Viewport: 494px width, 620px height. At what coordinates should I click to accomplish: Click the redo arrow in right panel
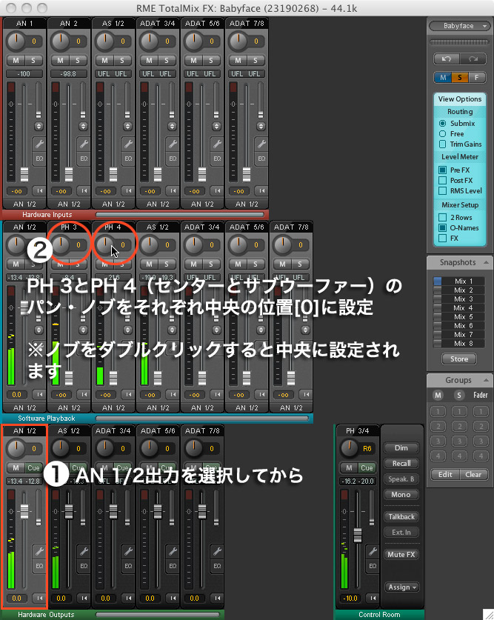pos(472,59)
